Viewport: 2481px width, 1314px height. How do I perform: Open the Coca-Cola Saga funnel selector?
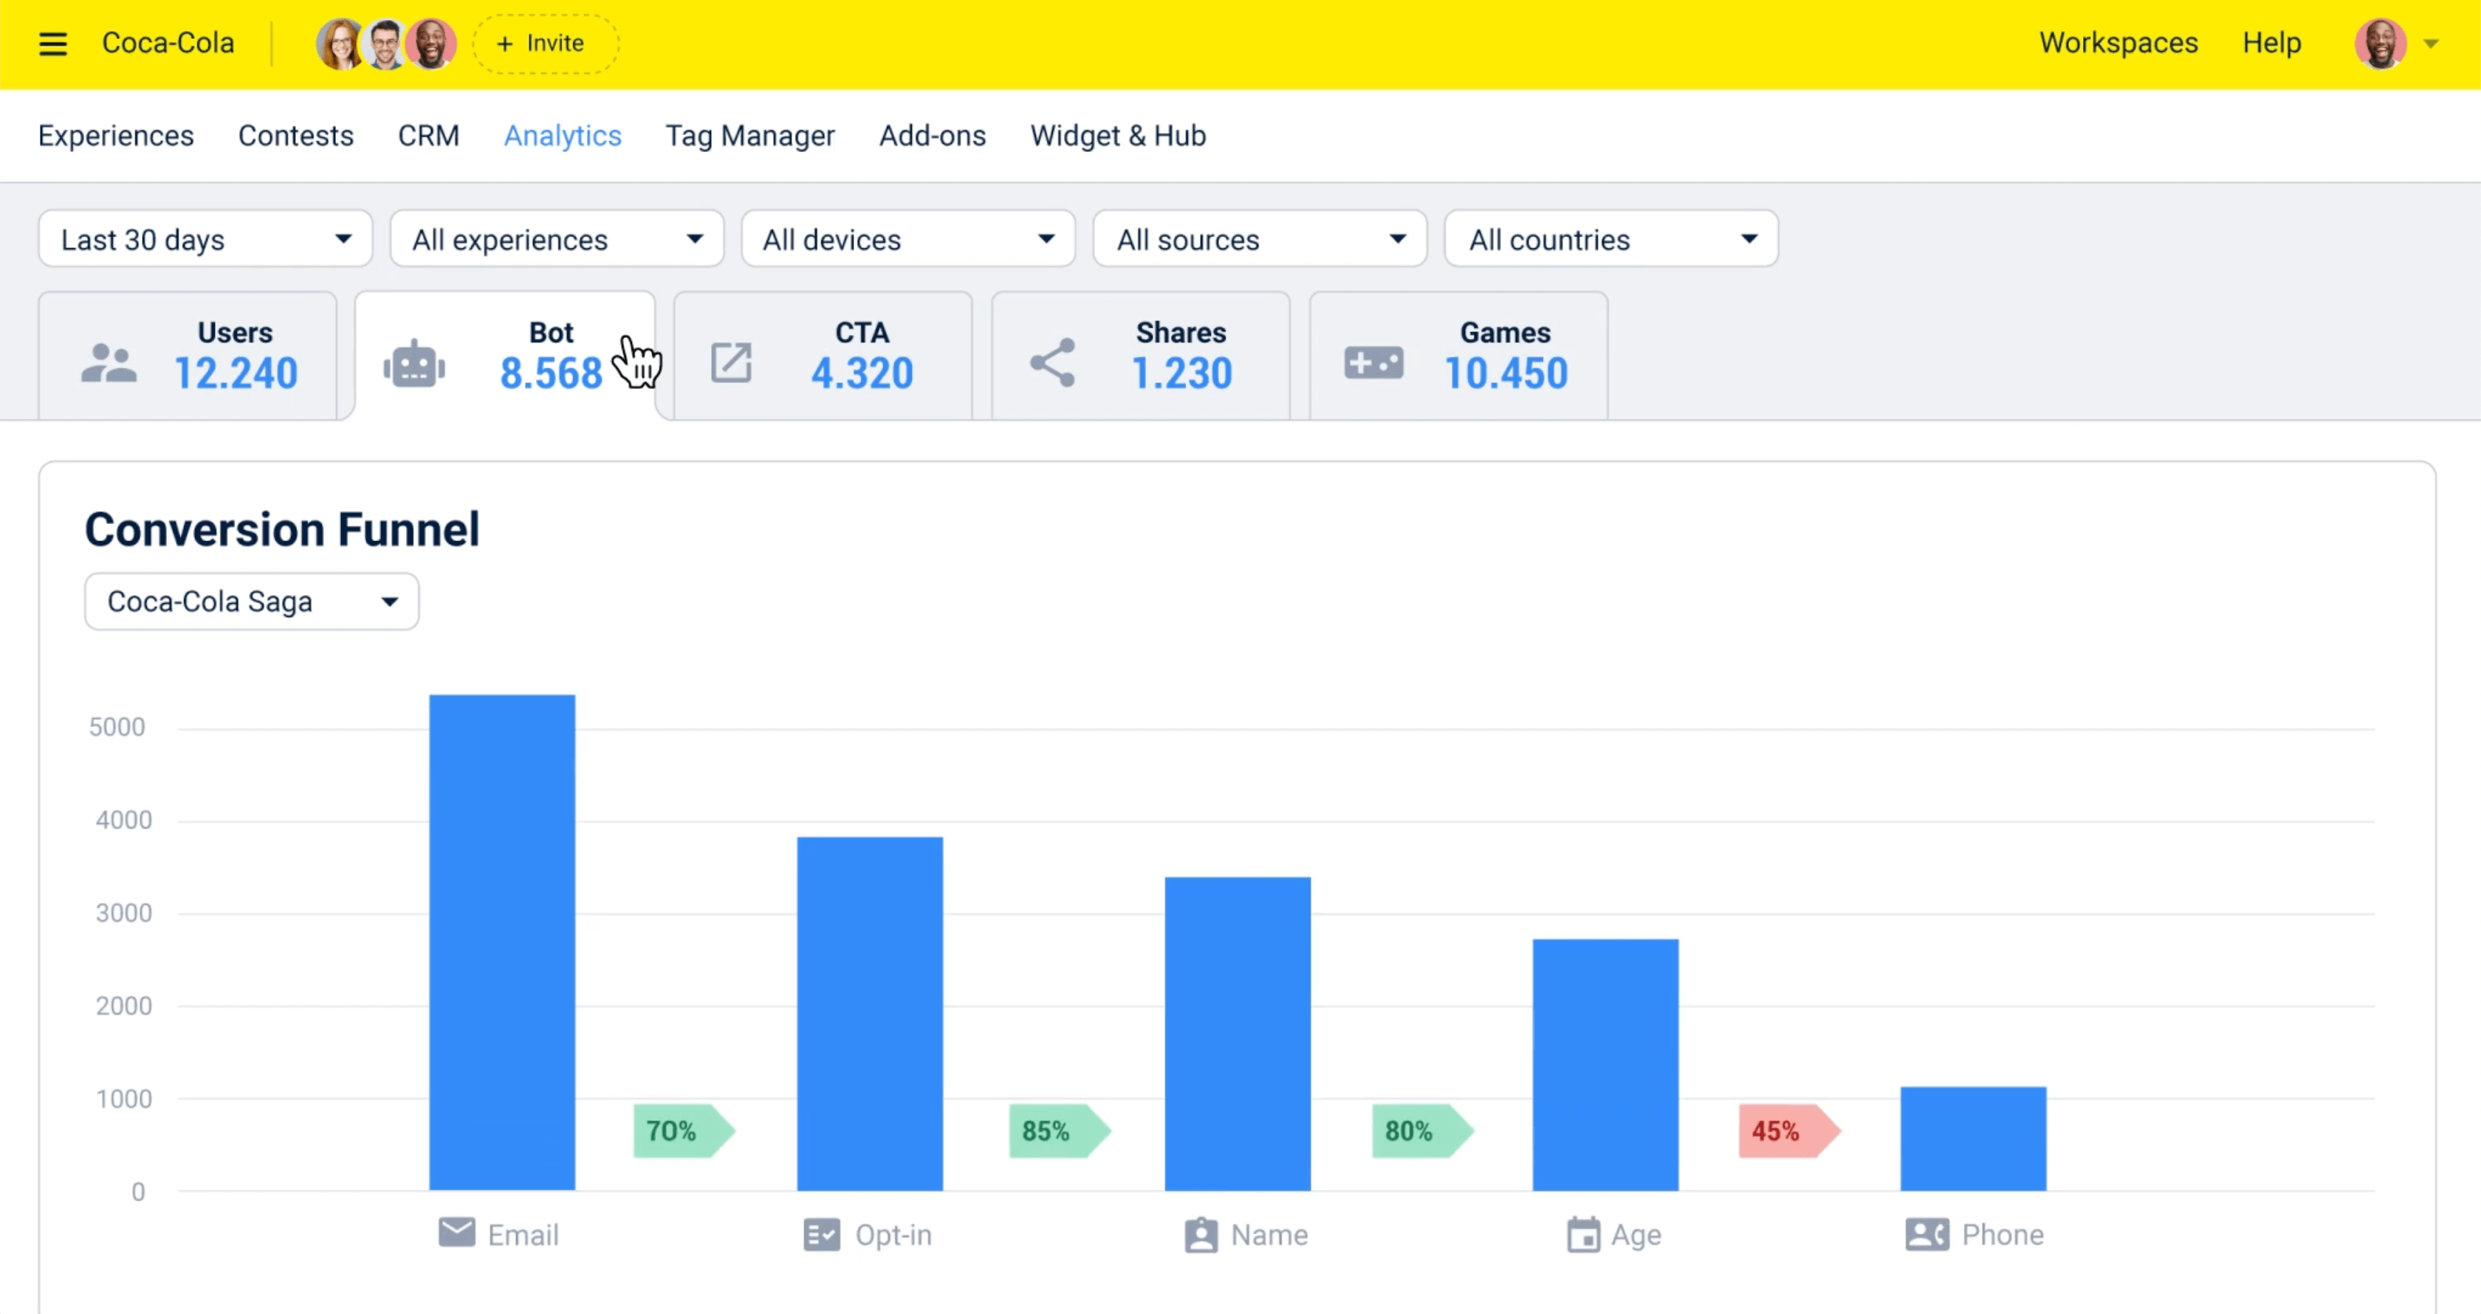click(x=251, y=602)
